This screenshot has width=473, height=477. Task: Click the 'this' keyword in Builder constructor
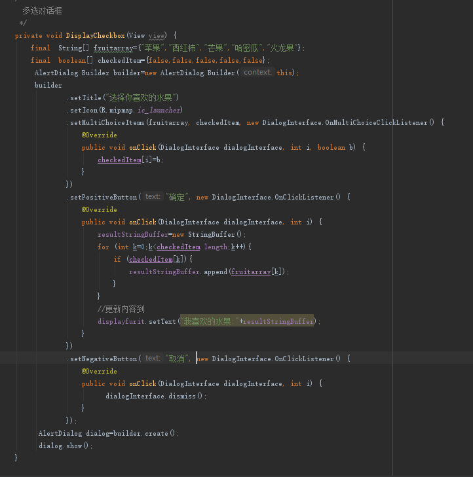point(284,73)
